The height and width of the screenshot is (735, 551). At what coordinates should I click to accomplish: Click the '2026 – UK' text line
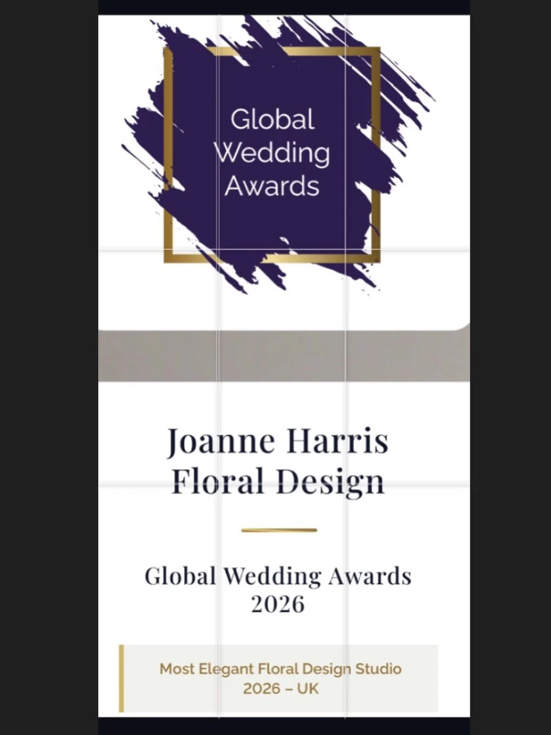click(x=280, y=689)
